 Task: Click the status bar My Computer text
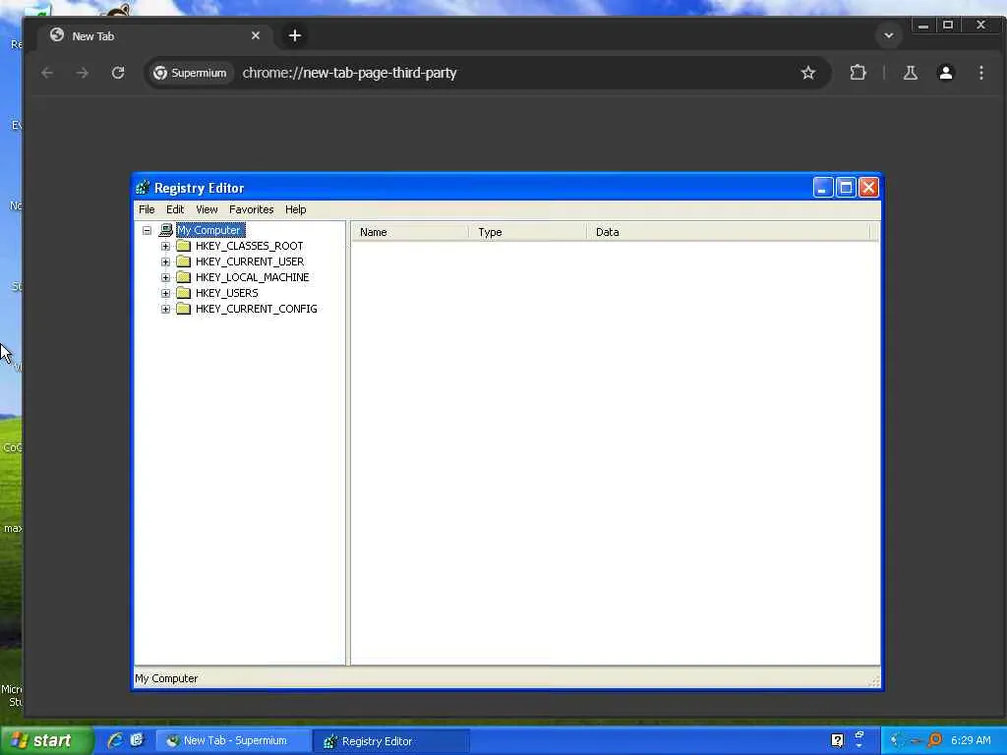166,678
